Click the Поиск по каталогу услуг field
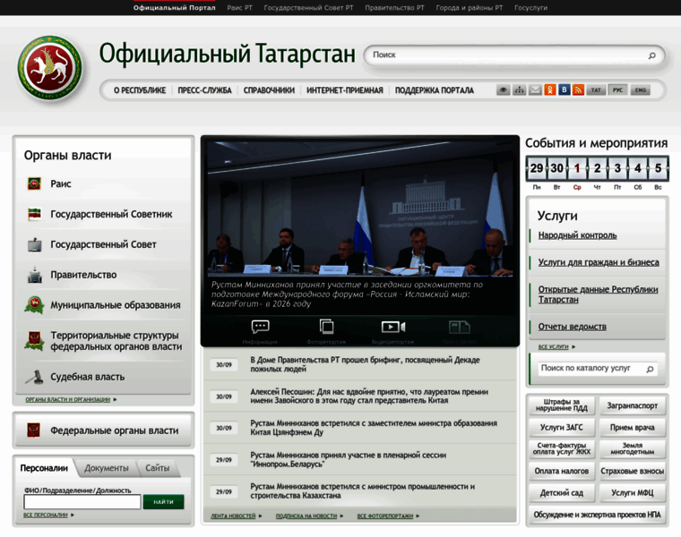 598,369
